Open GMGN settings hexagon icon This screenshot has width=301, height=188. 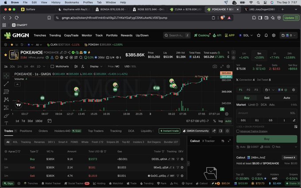[274, 35]
